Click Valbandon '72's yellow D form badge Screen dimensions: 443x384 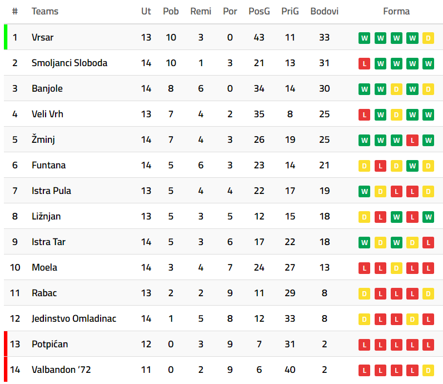click(x=428, y=370)
